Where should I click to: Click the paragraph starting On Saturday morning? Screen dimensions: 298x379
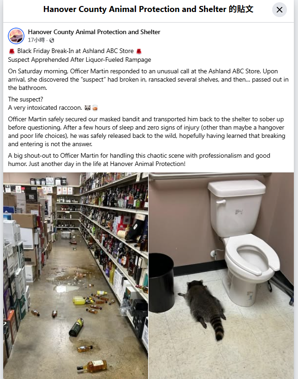coord(148,79)
